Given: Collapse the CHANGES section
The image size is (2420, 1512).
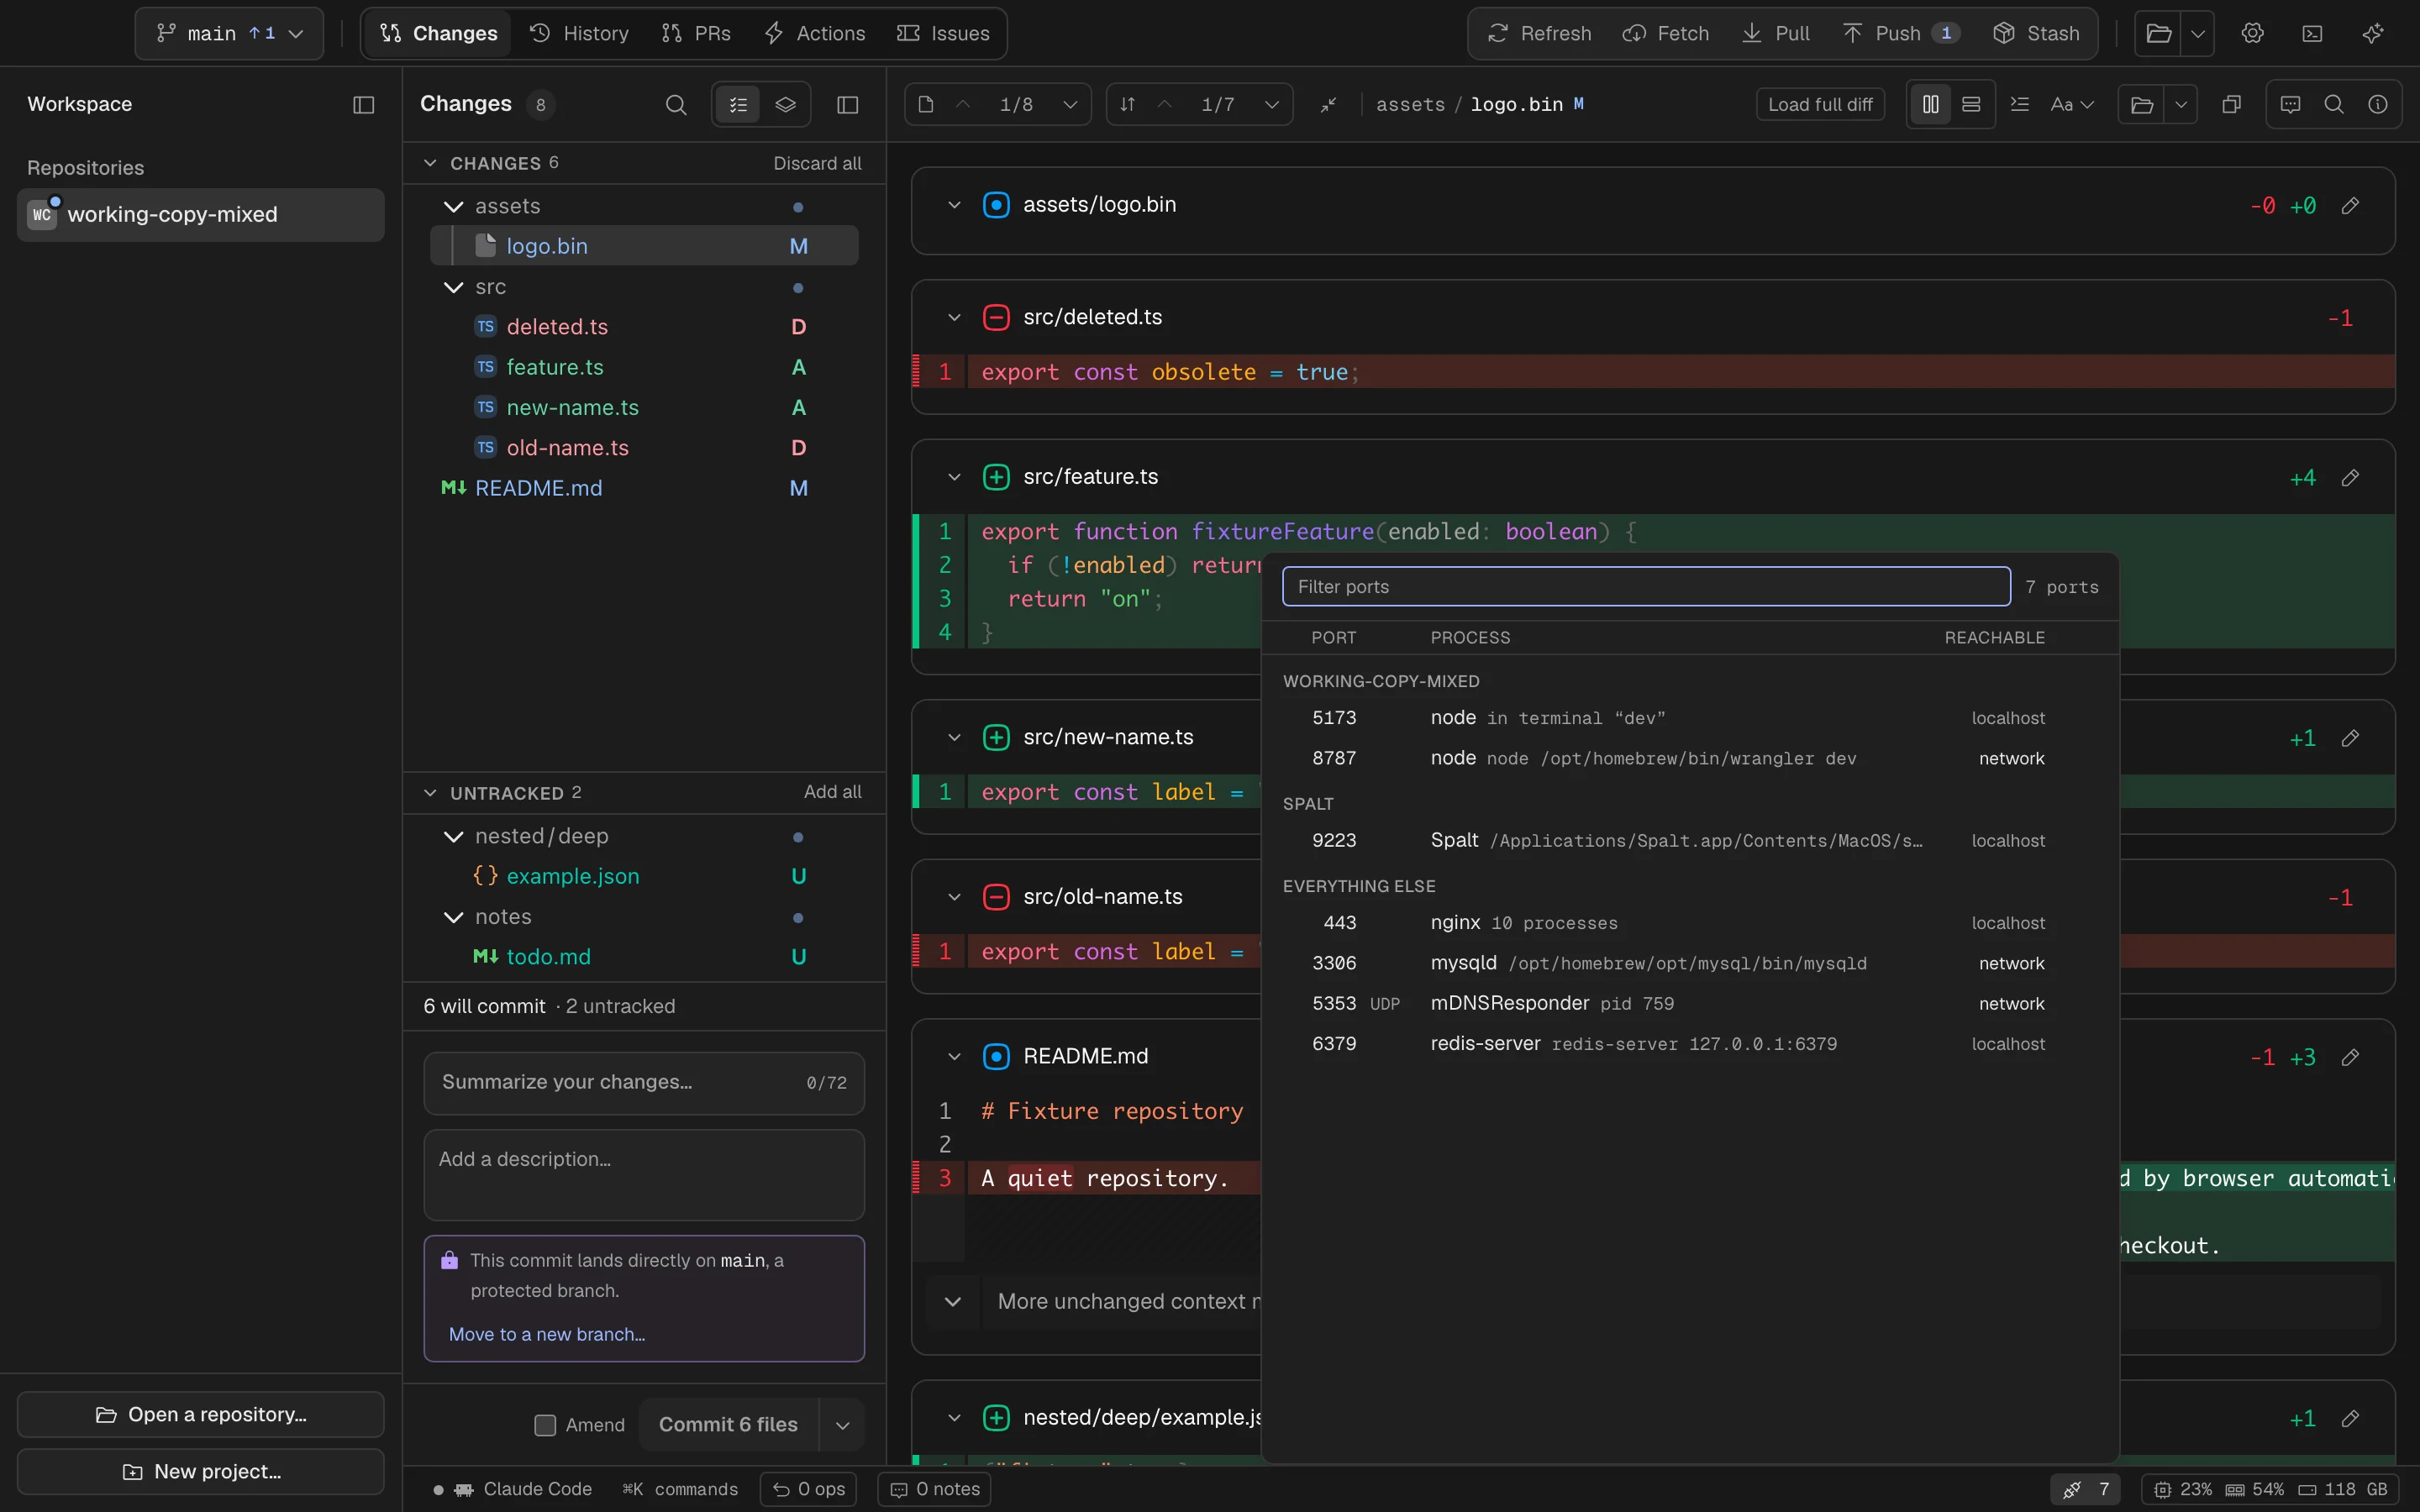Looking at the screenshot, I should pos(430,163).
